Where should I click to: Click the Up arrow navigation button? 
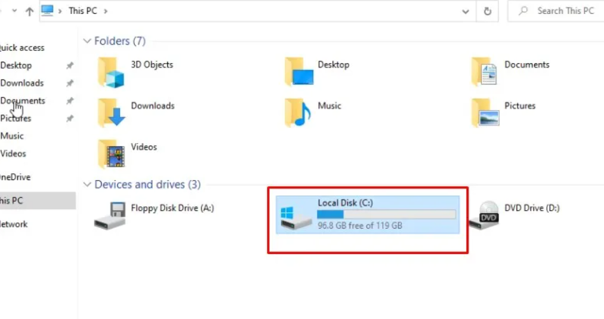click(29, 11)
